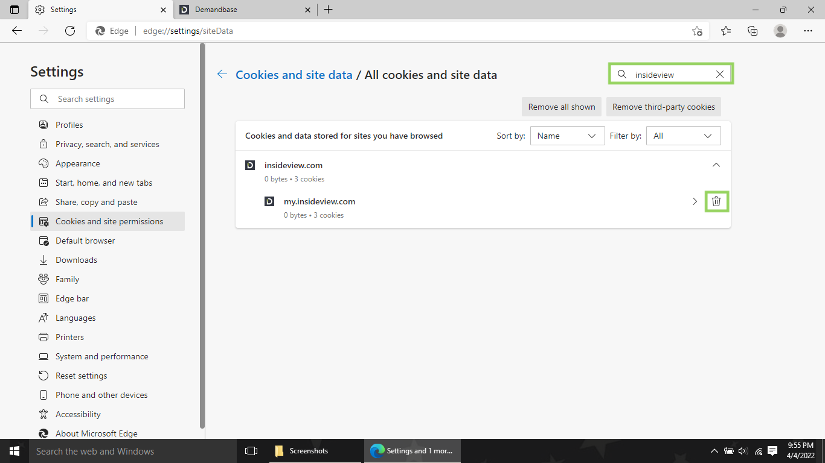Open the Sort by Name dropdown

click(x=568, y=136)
